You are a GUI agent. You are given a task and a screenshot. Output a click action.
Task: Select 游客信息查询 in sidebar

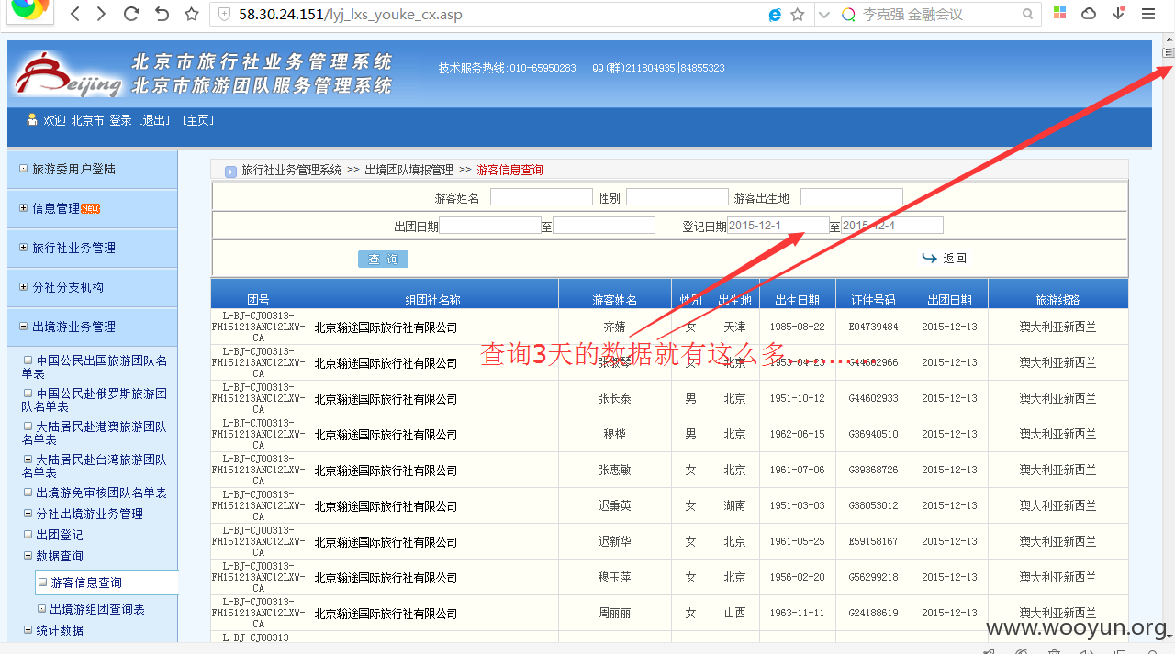click(x=86, y=582)
